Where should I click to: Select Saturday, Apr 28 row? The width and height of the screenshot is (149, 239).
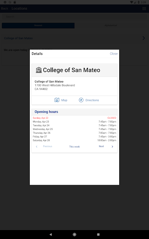pos(74,140)
